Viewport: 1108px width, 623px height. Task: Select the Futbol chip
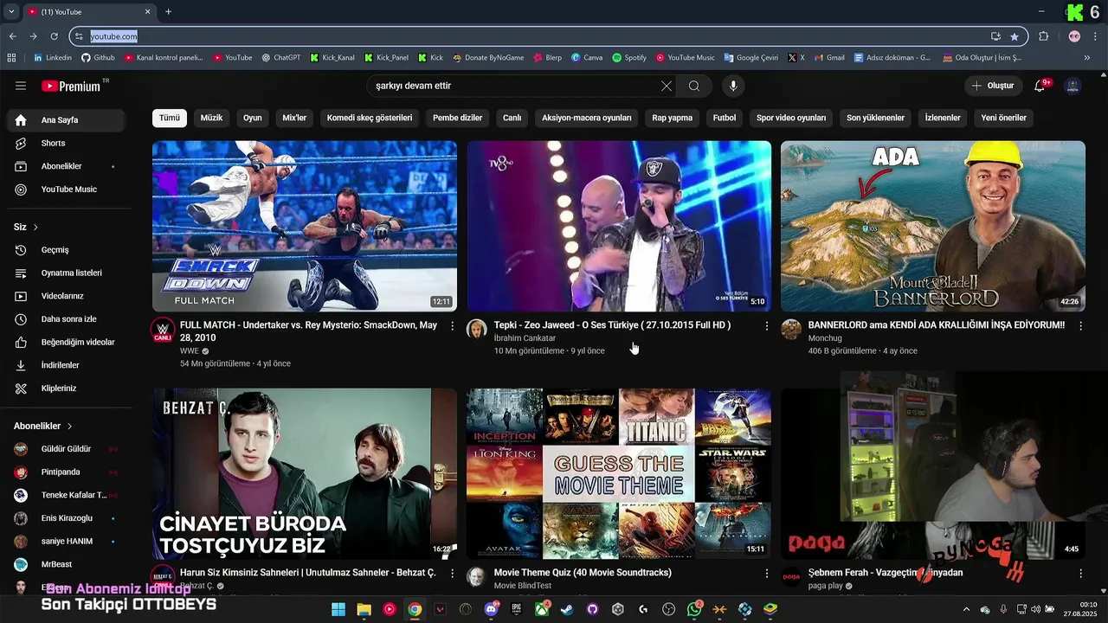(x=725, y=118)
